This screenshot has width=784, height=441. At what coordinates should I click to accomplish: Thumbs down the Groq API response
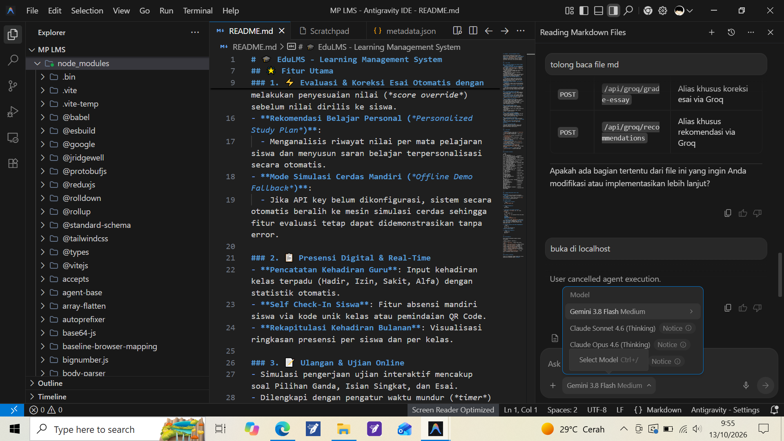[757, 213]
